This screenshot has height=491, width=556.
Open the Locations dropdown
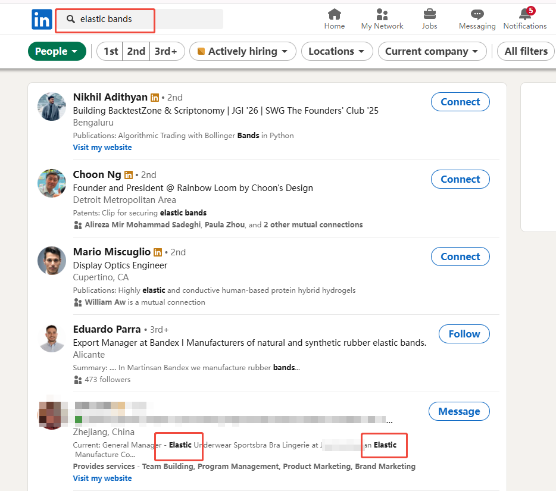coord(337,51)
